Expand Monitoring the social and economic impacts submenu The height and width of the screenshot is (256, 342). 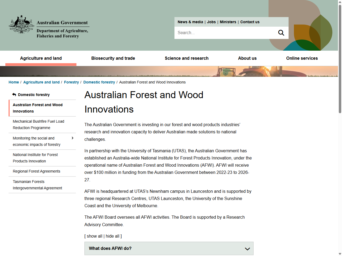point(72,138)
